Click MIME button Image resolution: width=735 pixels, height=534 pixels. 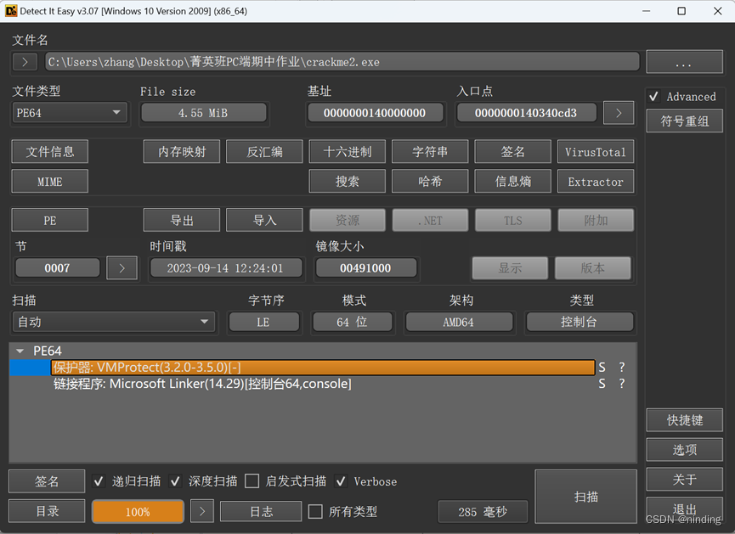click(49, 182)
